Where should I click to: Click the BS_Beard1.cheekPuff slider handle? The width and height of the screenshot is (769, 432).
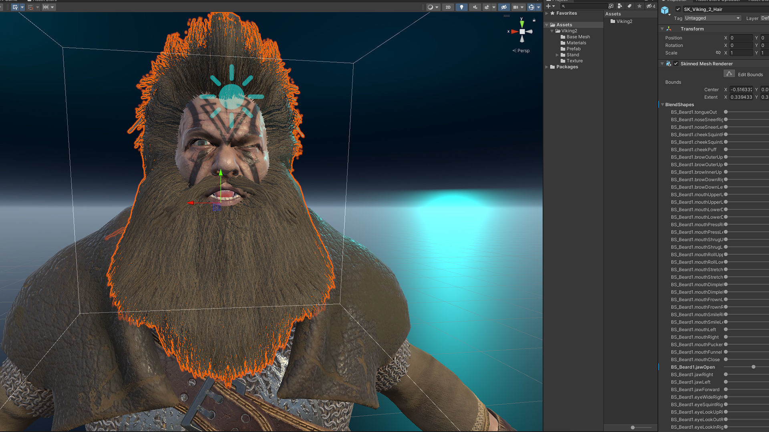pos(726,150)
